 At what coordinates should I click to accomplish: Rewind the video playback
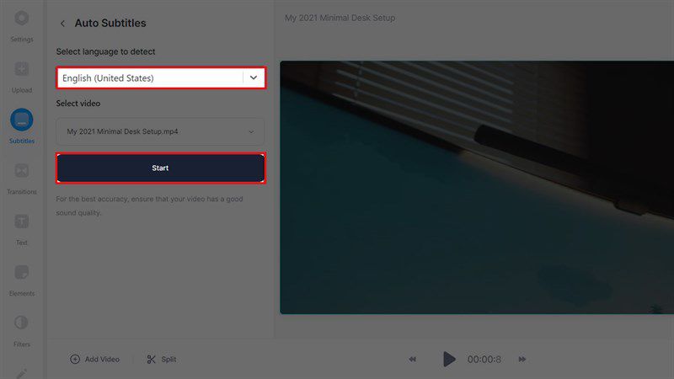pyautogui.click(x=412, y=360)
